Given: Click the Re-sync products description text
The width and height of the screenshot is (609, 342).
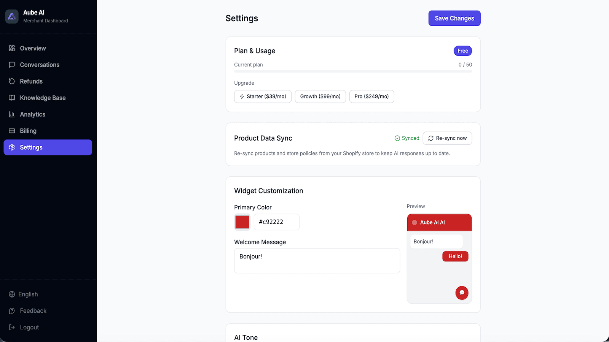Looking at the screenshot, I should pos(342,154).
